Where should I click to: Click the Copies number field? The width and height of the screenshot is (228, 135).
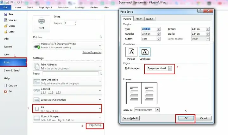[x=69, y=23]
